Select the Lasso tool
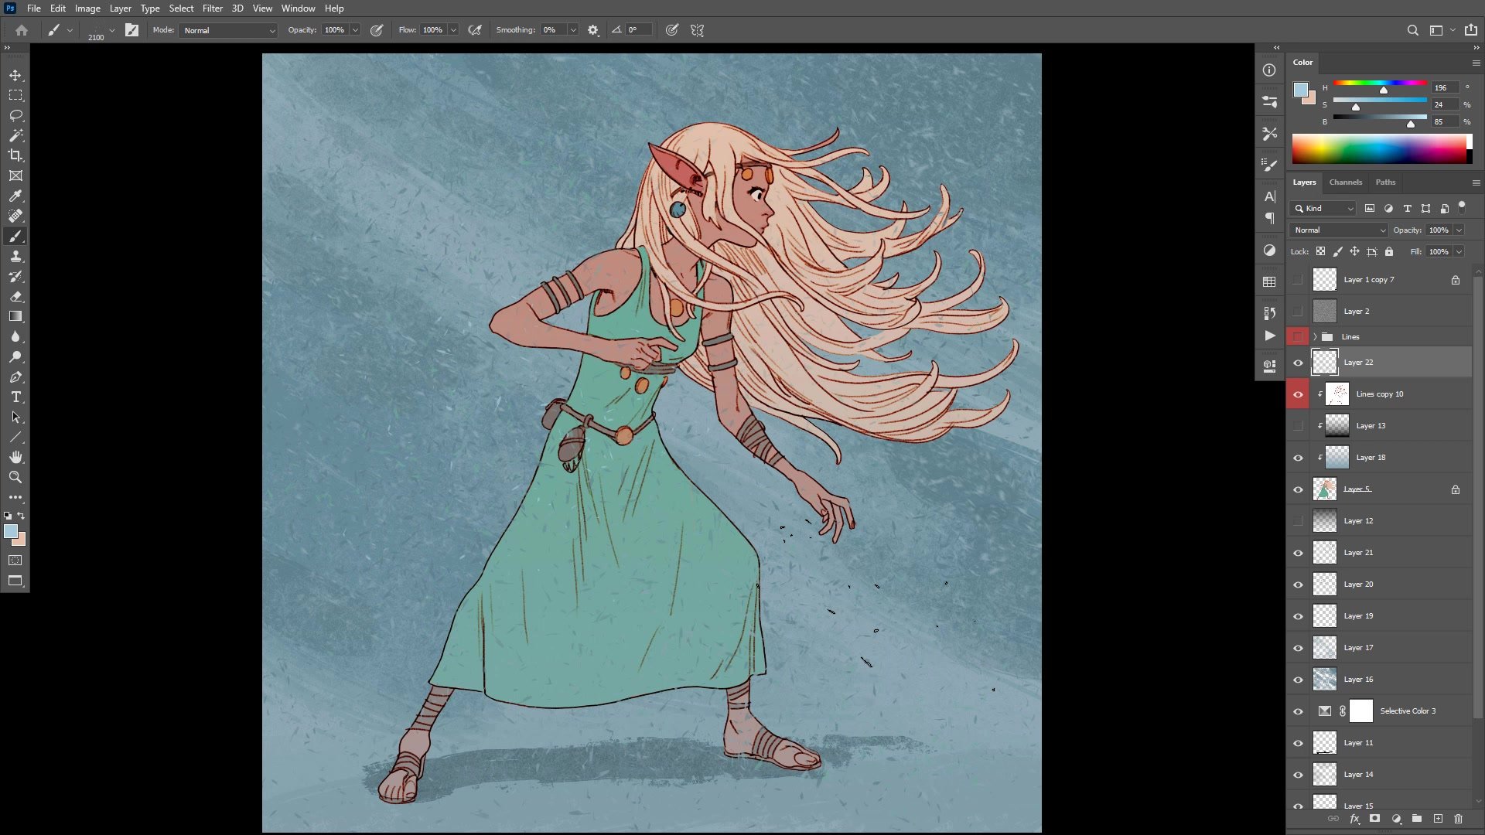 [15, 115]
